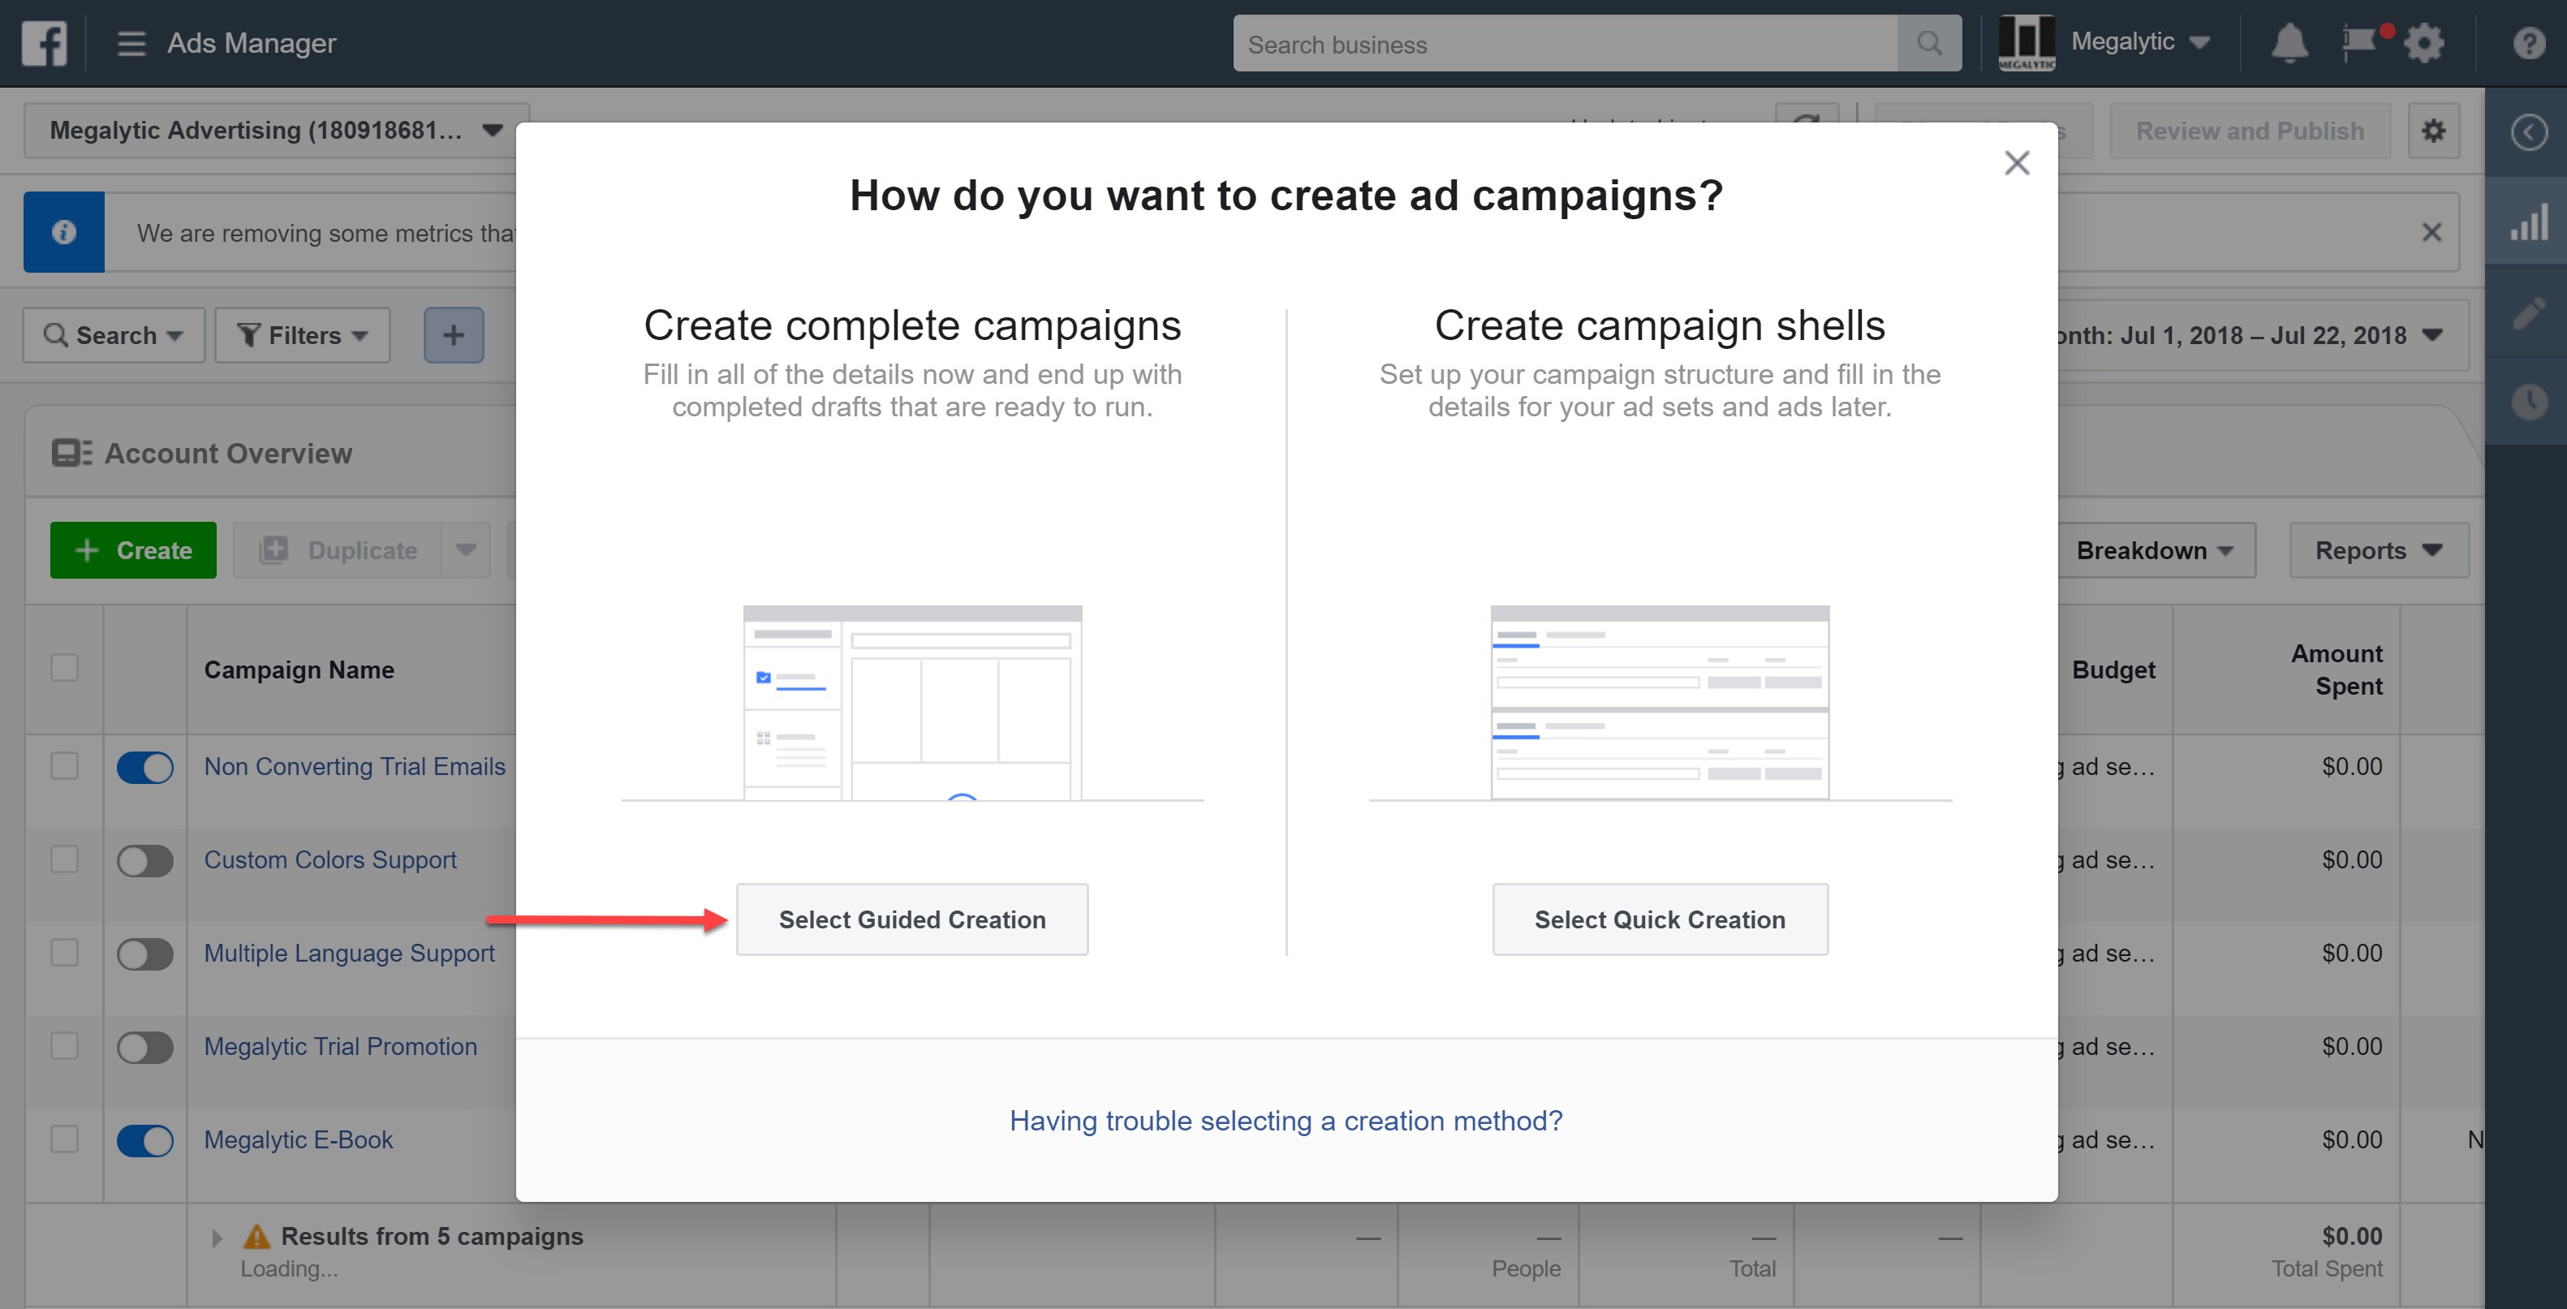The height and width of the screenshot is (1309, 2567).
Task: Click the pages flag icon
Action: click(x=2358, y=43)
